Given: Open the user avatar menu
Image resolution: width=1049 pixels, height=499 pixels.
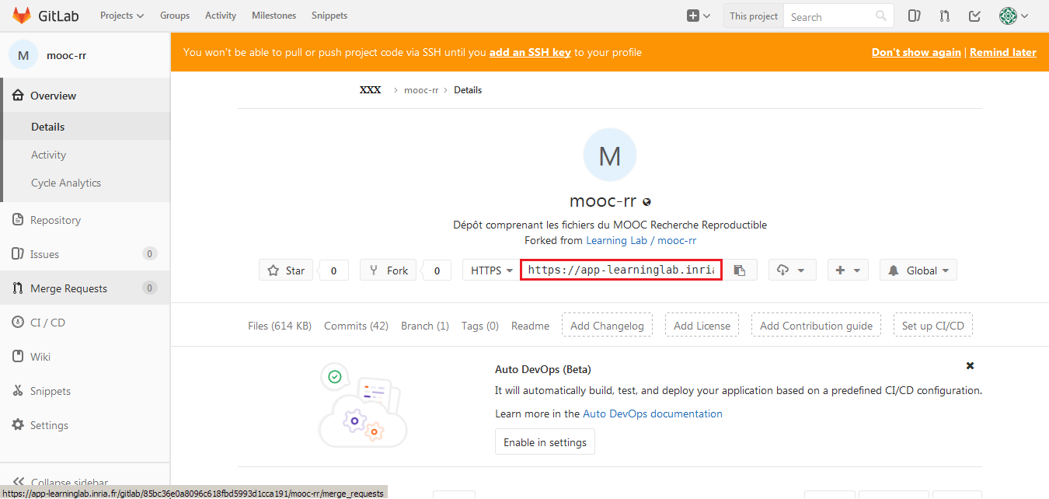Looking at the screenshot, I should click(1013, 16).
